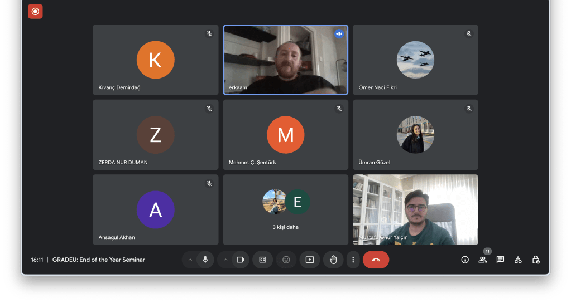The height and width of the screenshot is (303, 571).
Task: Open meeting details info icon
Action: tap(465, 260)
